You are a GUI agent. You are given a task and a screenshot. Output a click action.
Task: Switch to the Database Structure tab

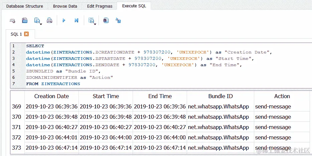pyautogui.click(x=25, y=6)
